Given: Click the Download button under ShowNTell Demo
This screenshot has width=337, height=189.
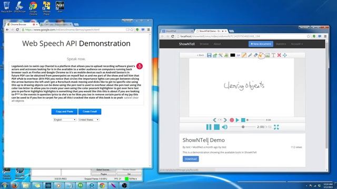Looking at the screenshot, I should [191, 159].
